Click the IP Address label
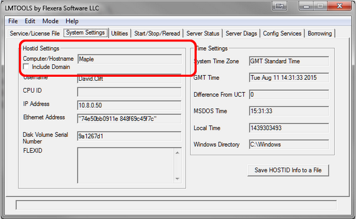The width and height of the screenshot is (356, 219). tap(36, 104)
